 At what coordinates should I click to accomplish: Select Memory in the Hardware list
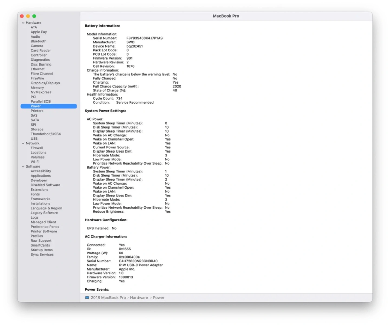(37, 88)
